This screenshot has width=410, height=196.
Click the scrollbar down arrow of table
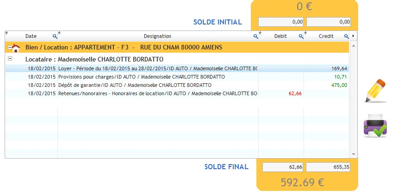pyautogui.click(x=354, y=154)
